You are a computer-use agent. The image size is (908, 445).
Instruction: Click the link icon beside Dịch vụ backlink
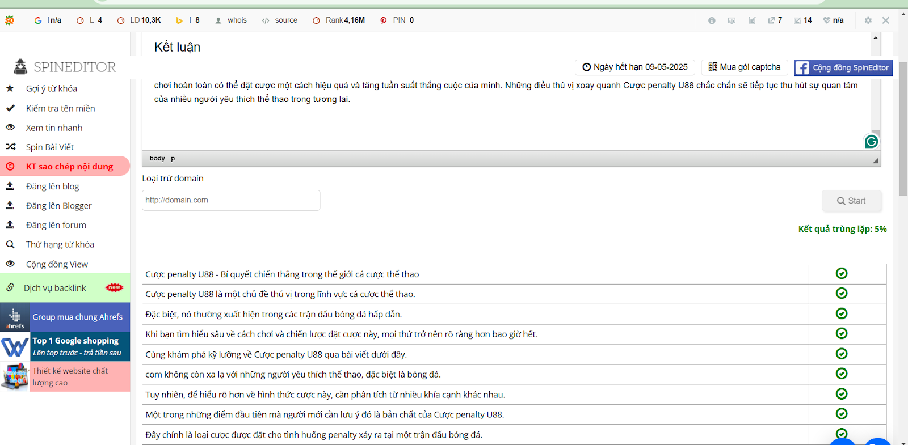pos(10,287)
